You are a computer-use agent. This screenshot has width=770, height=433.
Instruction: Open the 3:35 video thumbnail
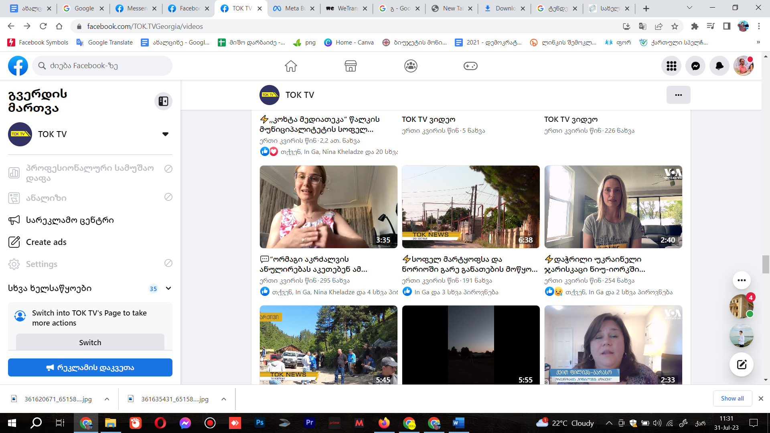(x=328, y=207)
